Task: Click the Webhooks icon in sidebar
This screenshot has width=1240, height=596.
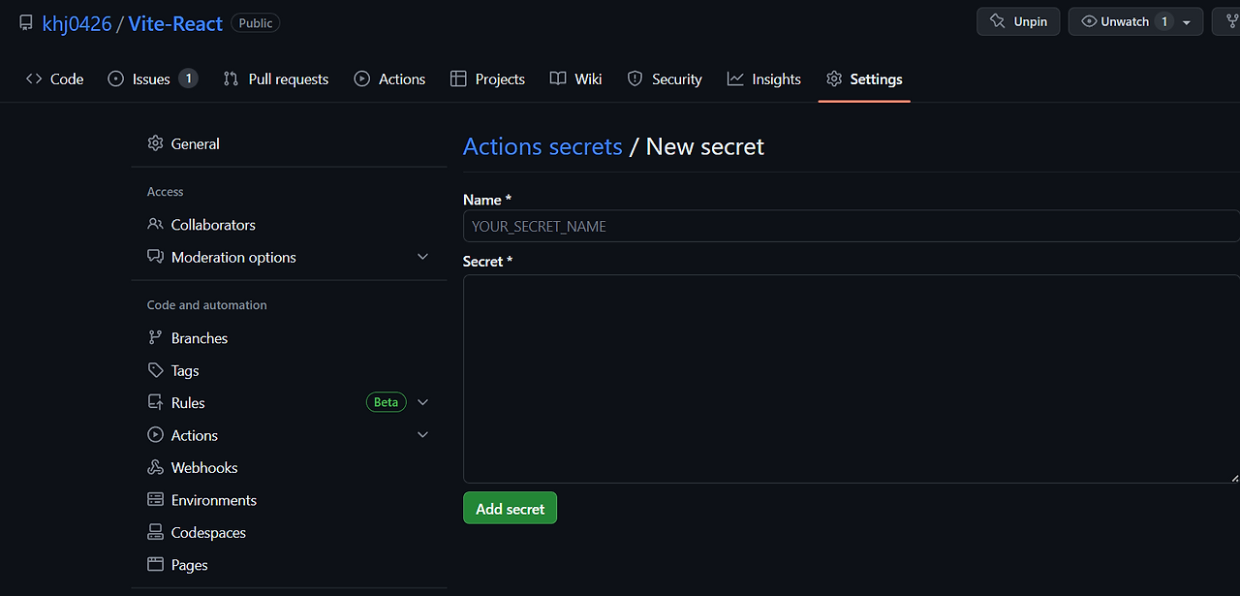Action: tap(155, 467)
